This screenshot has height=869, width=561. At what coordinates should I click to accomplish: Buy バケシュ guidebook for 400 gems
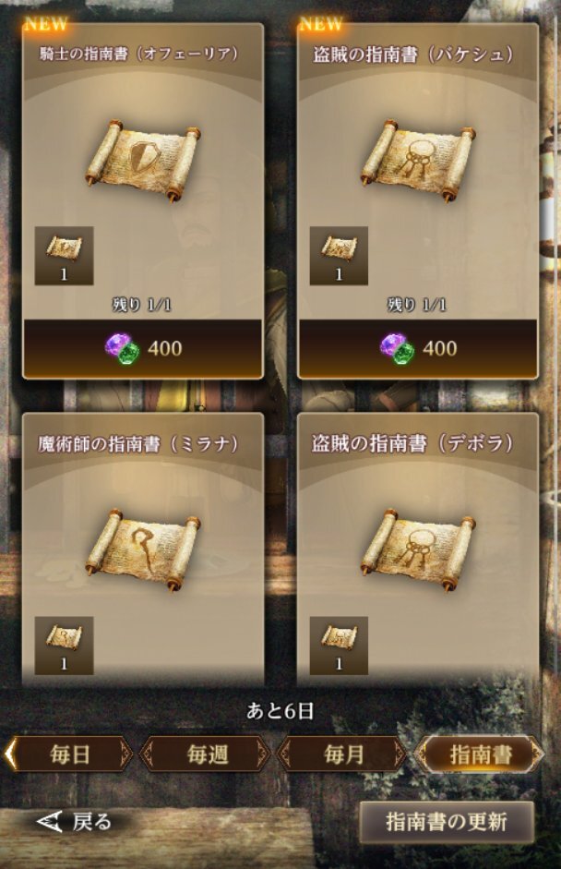pos(418,348)
